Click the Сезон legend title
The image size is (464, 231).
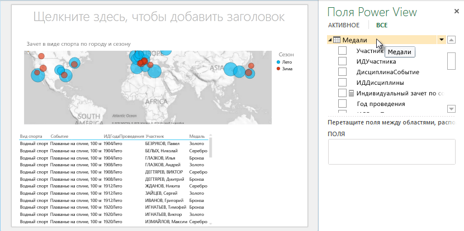tap(286, 55)
